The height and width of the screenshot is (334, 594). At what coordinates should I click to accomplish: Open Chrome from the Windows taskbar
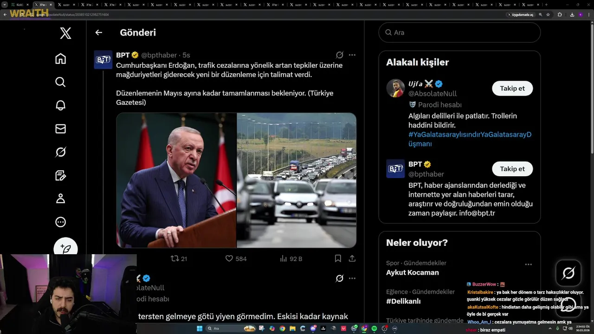tap(283, 328)
